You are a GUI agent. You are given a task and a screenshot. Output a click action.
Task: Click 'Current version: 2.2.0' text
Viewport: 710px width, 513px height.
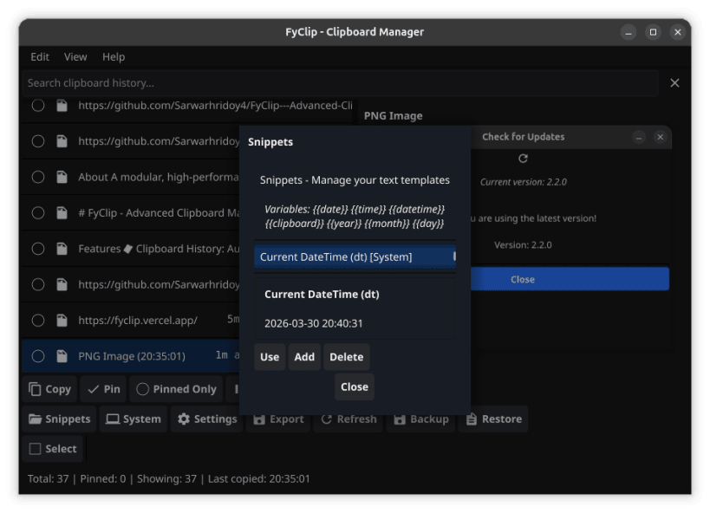click(x=523, y=182)
